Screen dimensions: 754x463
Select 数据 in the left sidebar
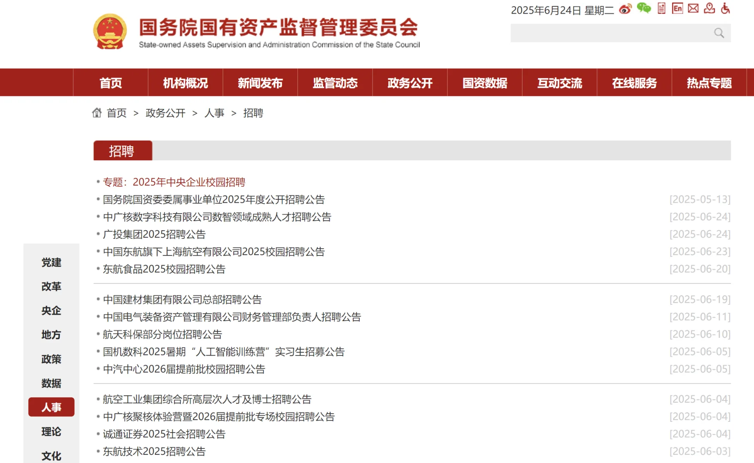click(x=51, y=383)
